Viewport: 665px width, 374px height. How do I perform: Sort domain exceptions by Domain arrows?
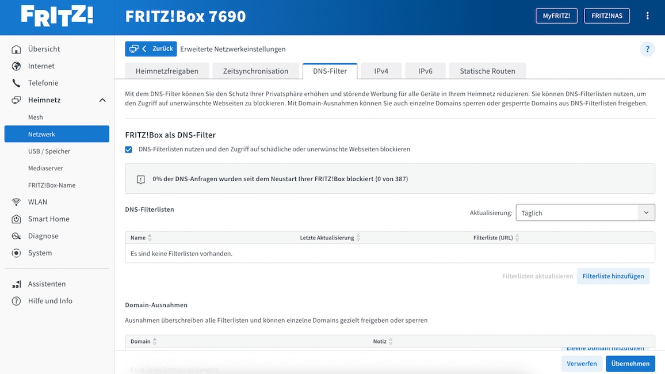pos(155,341)
